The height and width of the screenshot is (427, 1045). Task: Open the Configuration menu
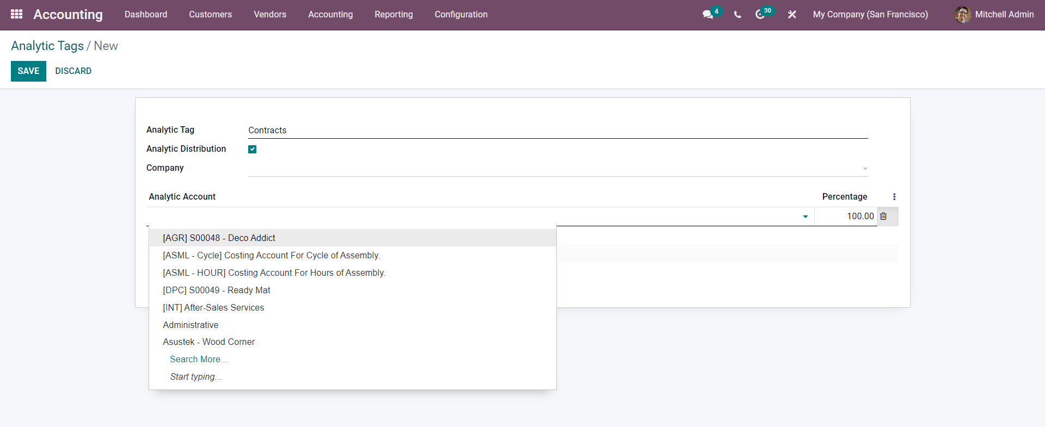(x=461, y=15)
